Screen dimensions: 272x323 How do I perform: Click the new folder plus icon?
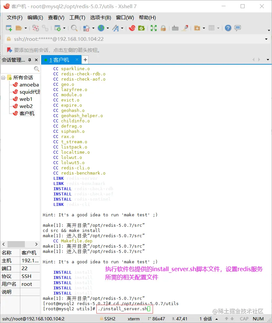tap(197, 28)
